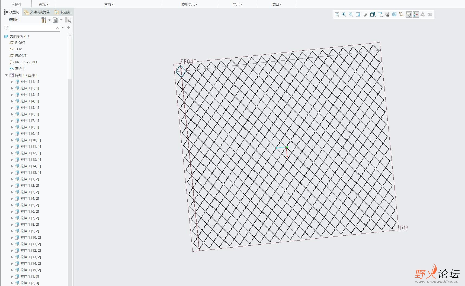This screenshot has height=286, width=465.
Task: Click the greyed simulation triangle icon
Action: (x=423, y=15)
